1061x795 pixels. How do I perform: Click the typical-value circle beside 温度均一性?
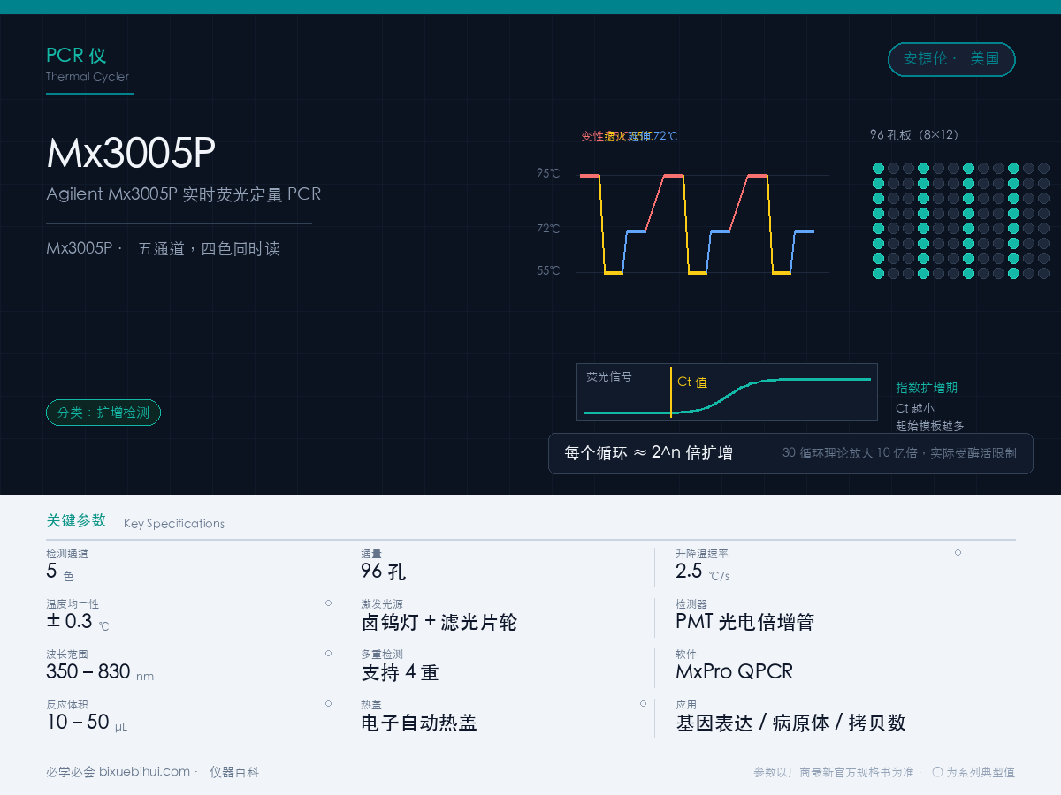click(x=328, y=602)
